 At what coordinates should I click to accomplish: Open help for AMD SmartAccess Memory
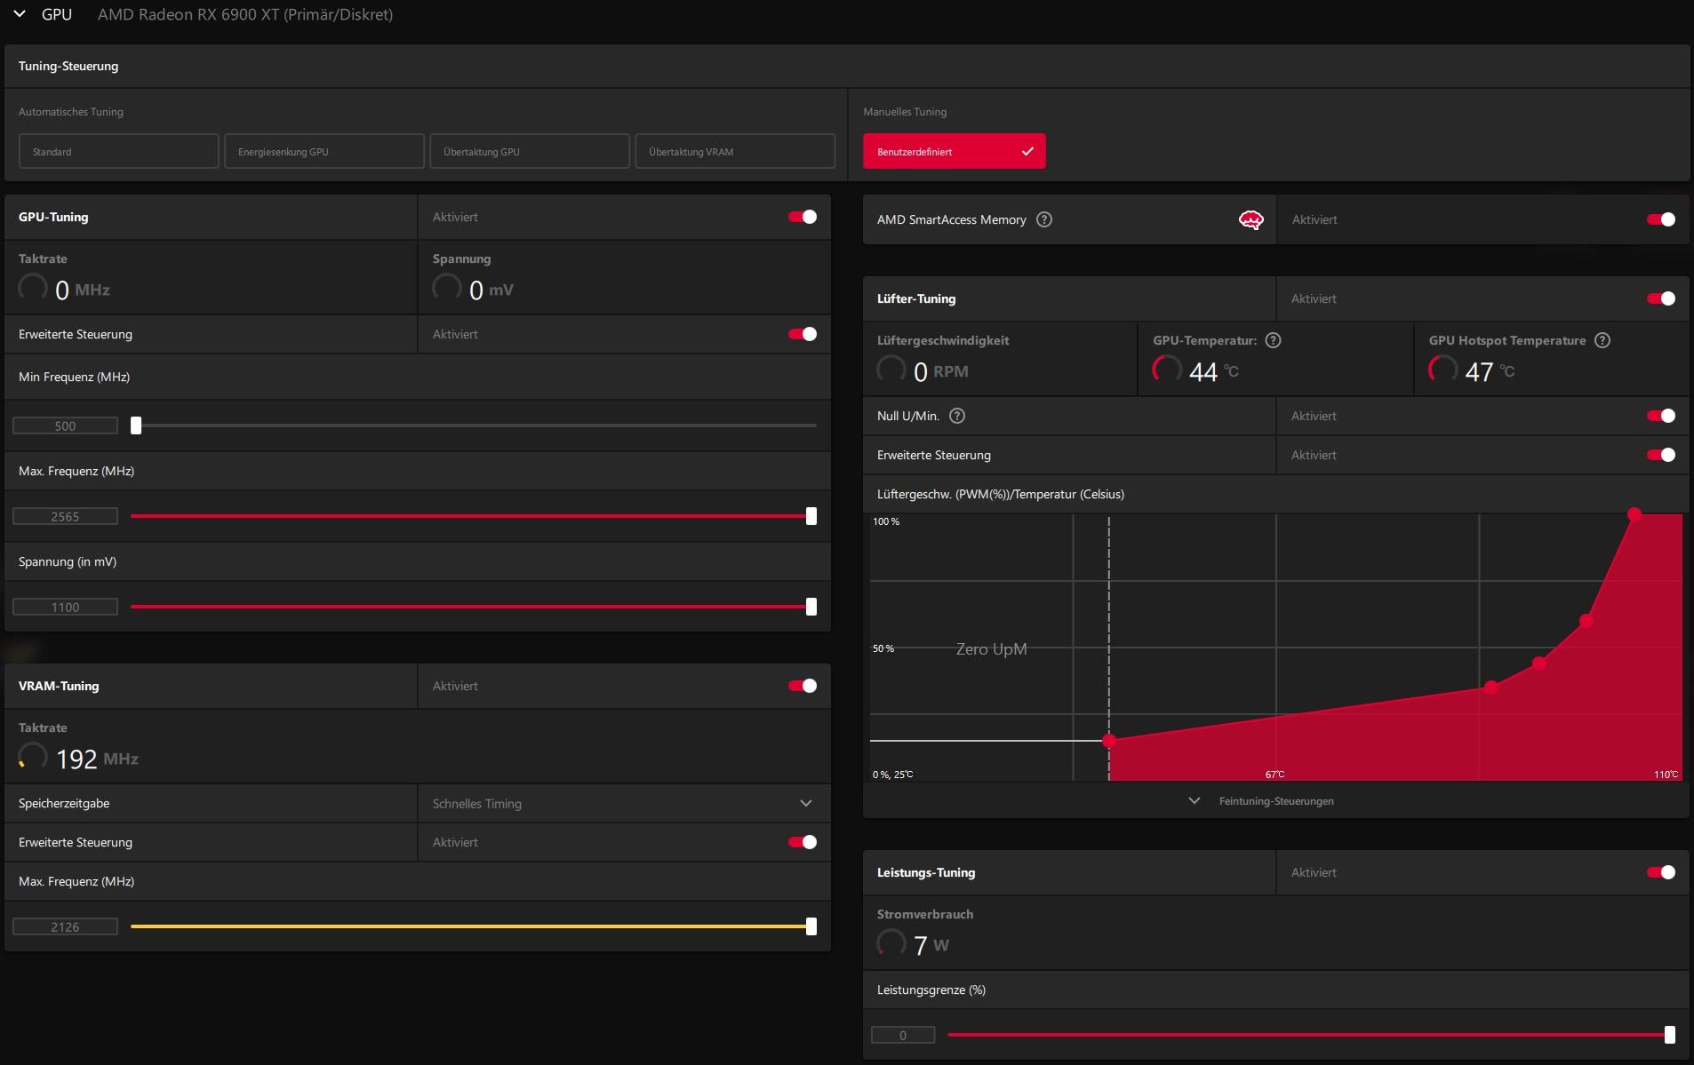tap(1044, 219)
